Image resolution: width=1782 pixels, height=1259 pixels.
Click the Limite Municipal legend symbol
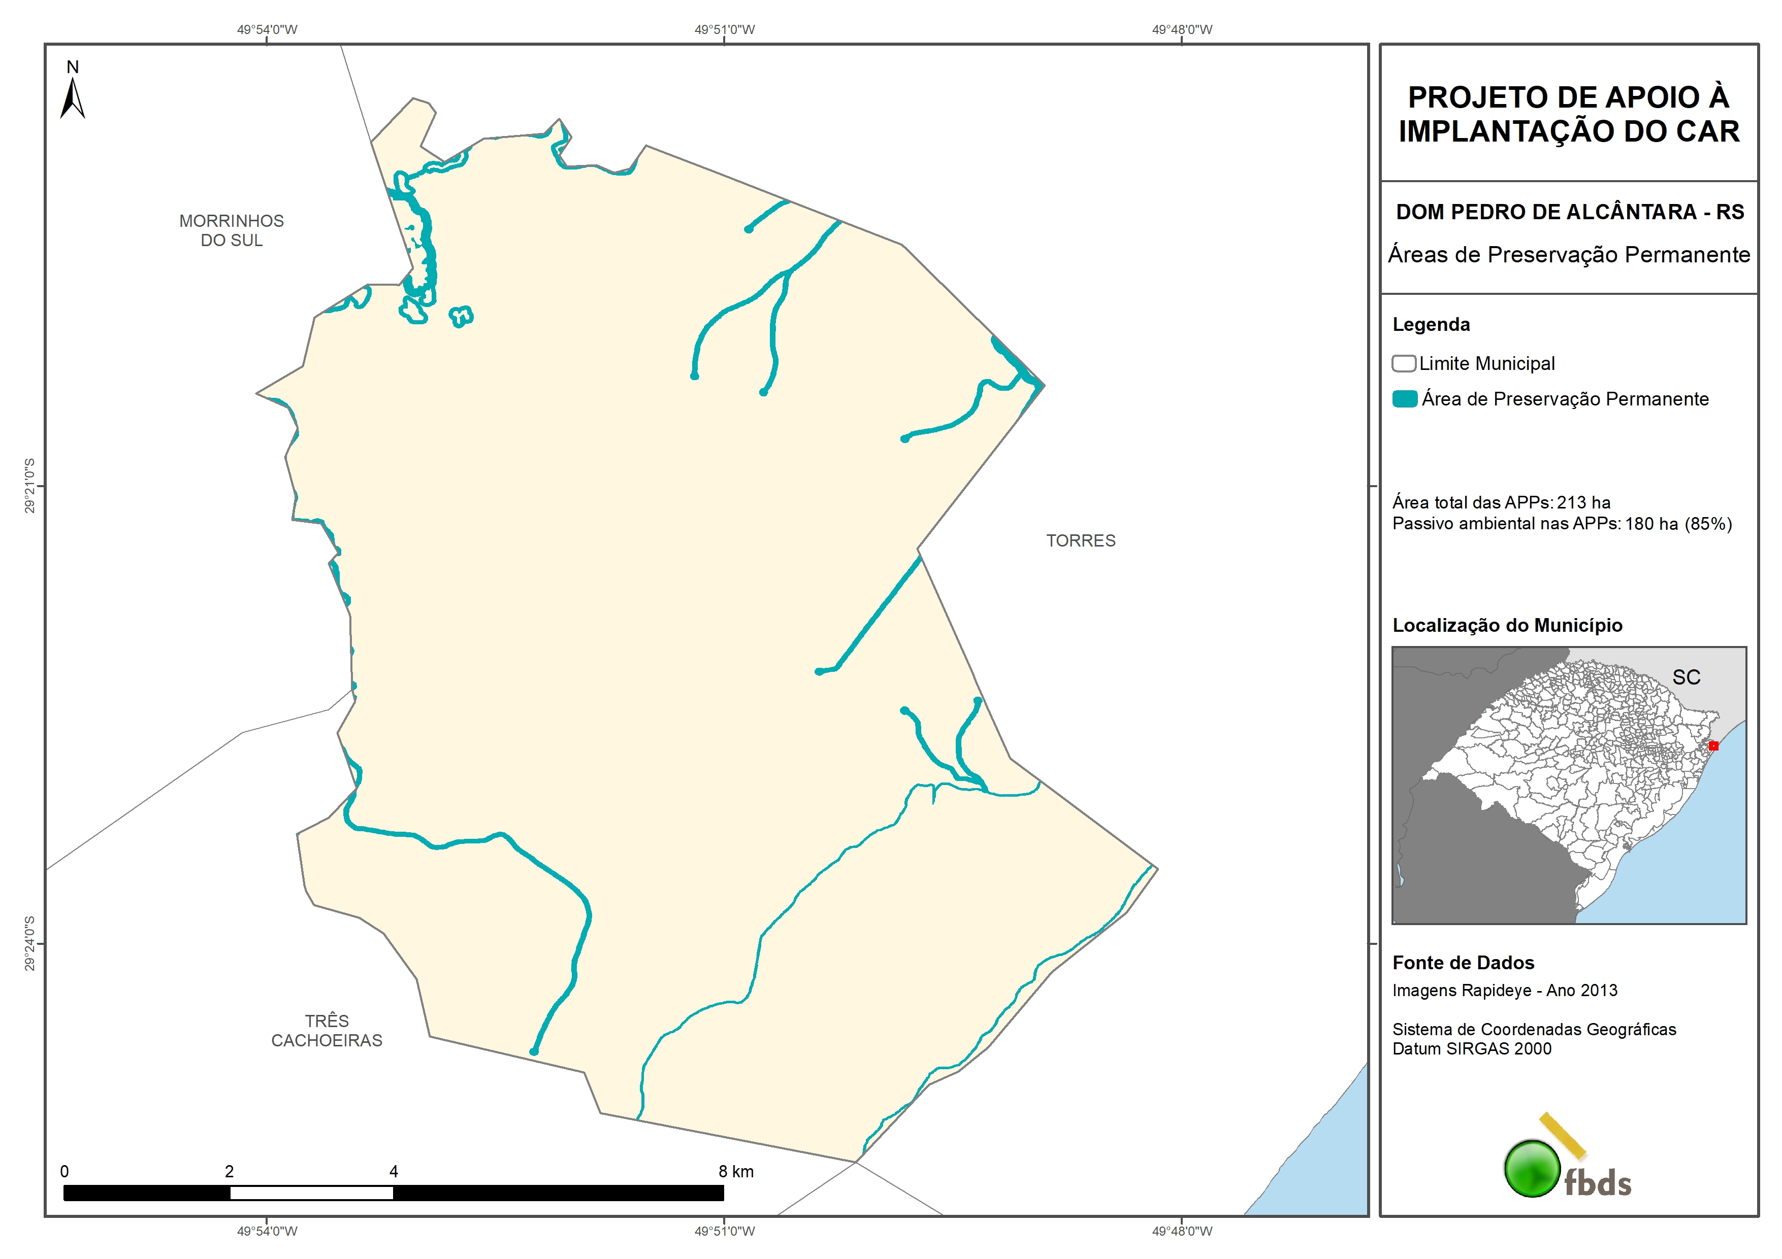(x=1403, y=363)
